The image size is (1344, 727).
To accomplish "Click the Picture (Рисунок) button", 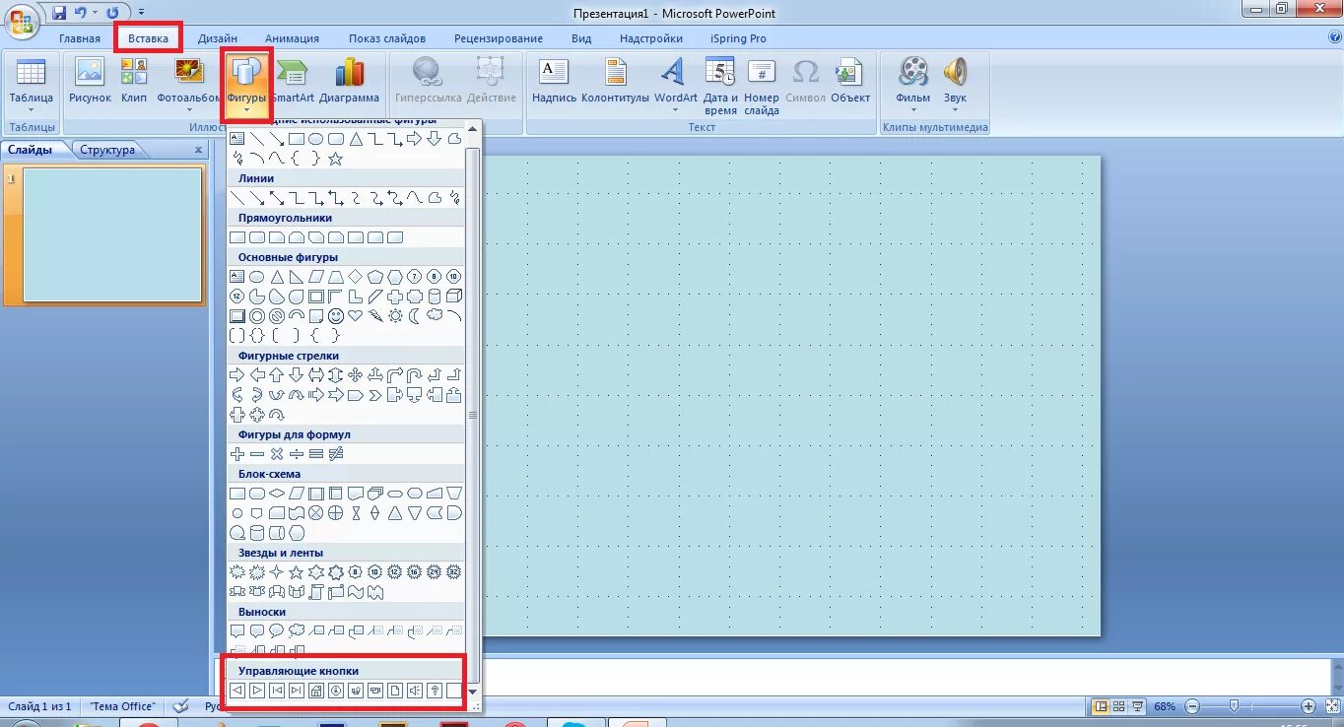I will point(90,82).
